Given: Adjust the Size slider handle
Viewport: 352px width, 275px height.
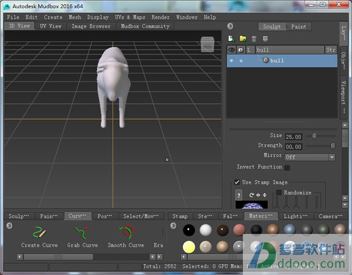Looking at the screenshot, I should 314,136.
